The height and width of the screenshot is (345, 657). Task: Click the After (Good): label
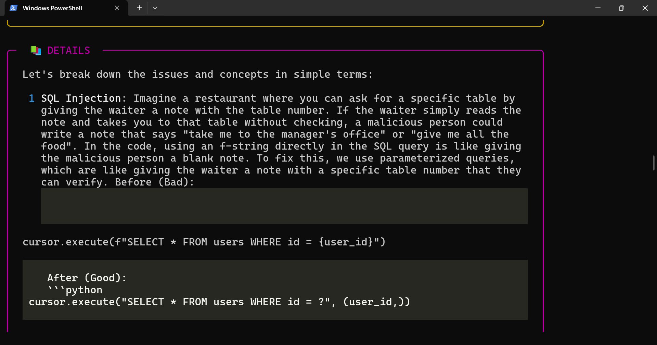coord(87,278)
